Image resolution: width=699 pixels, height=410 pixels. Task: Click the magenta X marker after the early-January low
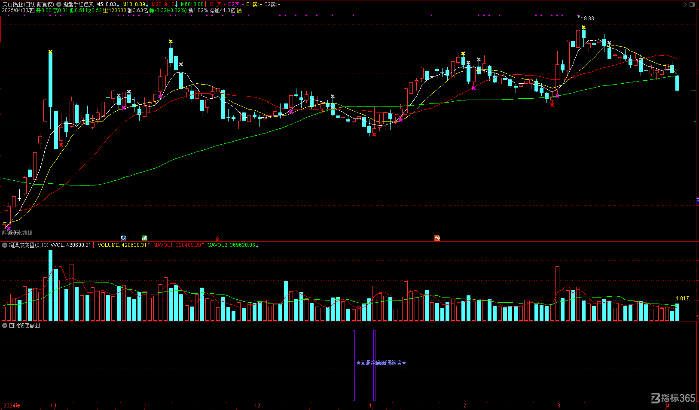click(x=401, y=120)
